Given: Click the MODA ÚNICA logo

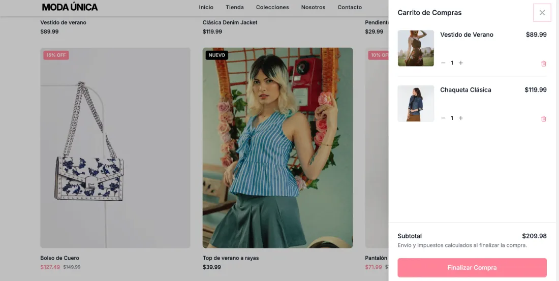Looking at the screenshot, I should pos(70,7).
